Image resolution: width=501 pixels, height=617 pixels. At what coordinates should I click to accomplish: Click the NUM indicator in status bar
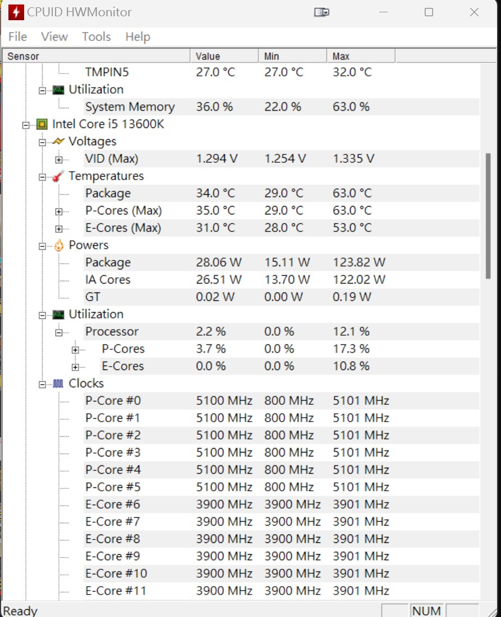(427, 611)
